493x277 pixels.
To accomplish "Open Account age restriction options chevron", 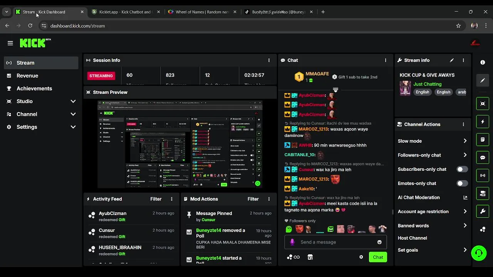I will (465, 212).
